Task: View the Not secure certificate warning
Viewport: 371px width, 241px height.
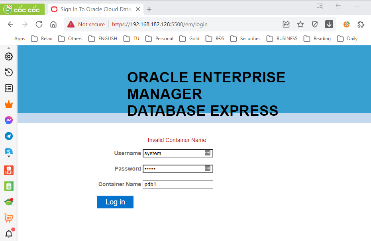Action: [x=86, y=24]
